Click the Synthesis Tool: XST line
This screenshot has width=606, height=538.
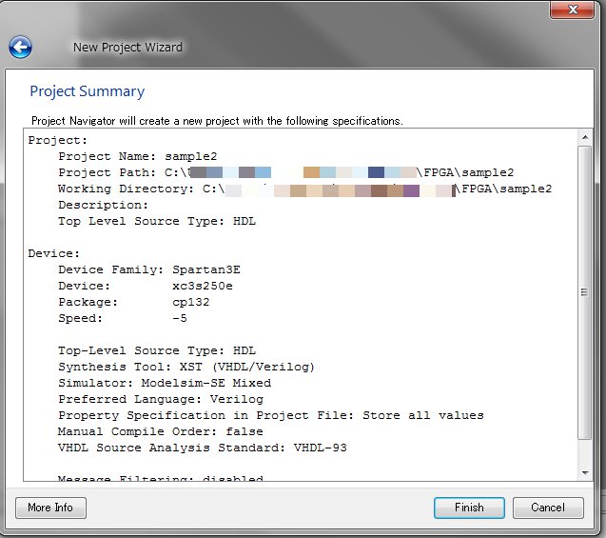click(x=186, y=367)
